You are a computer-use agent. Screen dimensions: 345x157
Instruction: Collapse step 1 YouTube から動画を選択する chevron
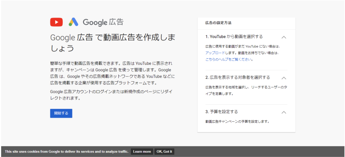pos(284,37)
